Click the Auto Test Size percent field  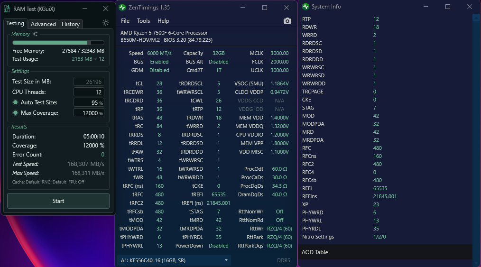coord(89,102)
